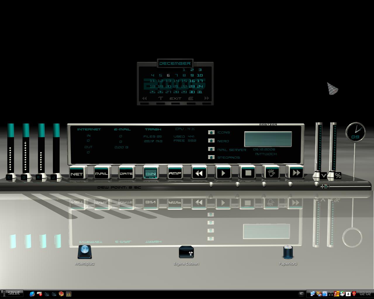Click the ZoneAlarm ZA tray icon

(337, 294)
